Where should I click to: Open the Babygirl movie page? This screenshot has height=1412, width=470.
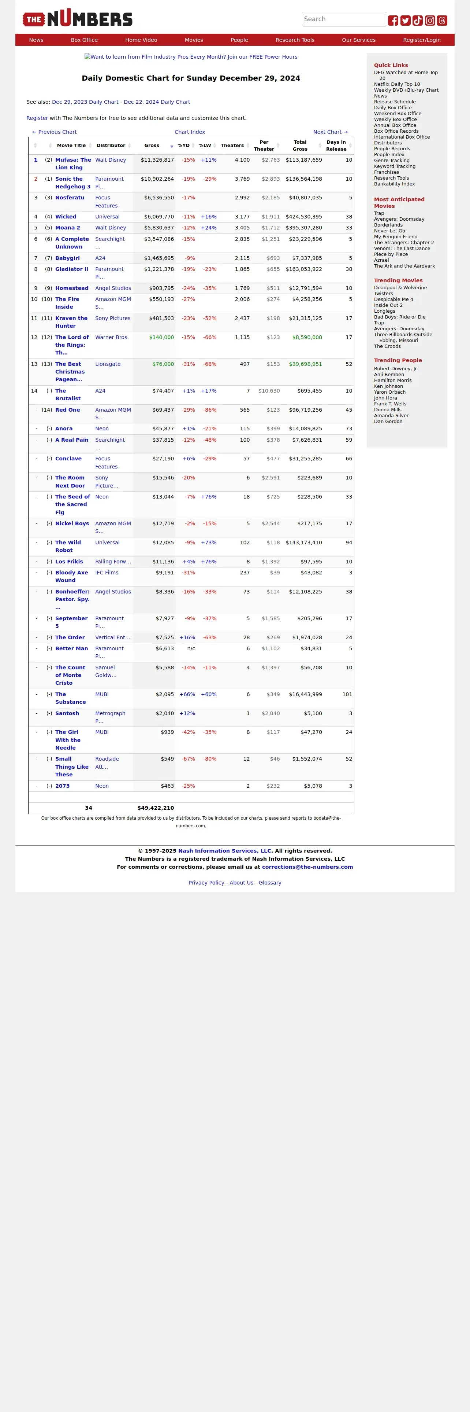[67, 258]
